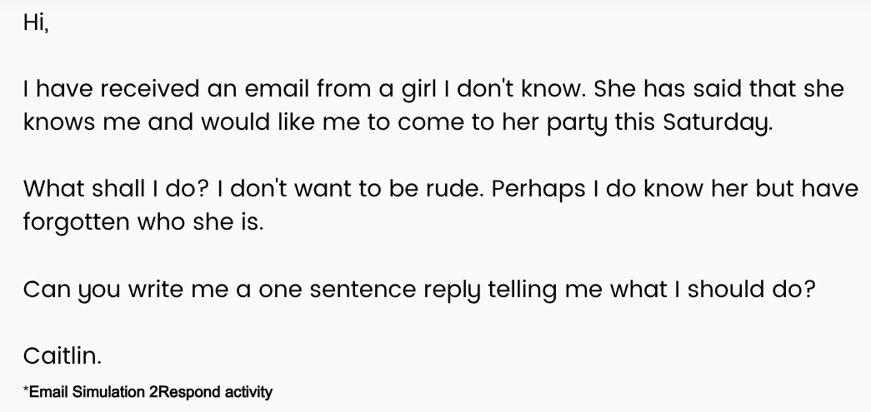Click the phrase "What shall I do?"
Viewport: 871px width, 412px height.
click(115, 189)
